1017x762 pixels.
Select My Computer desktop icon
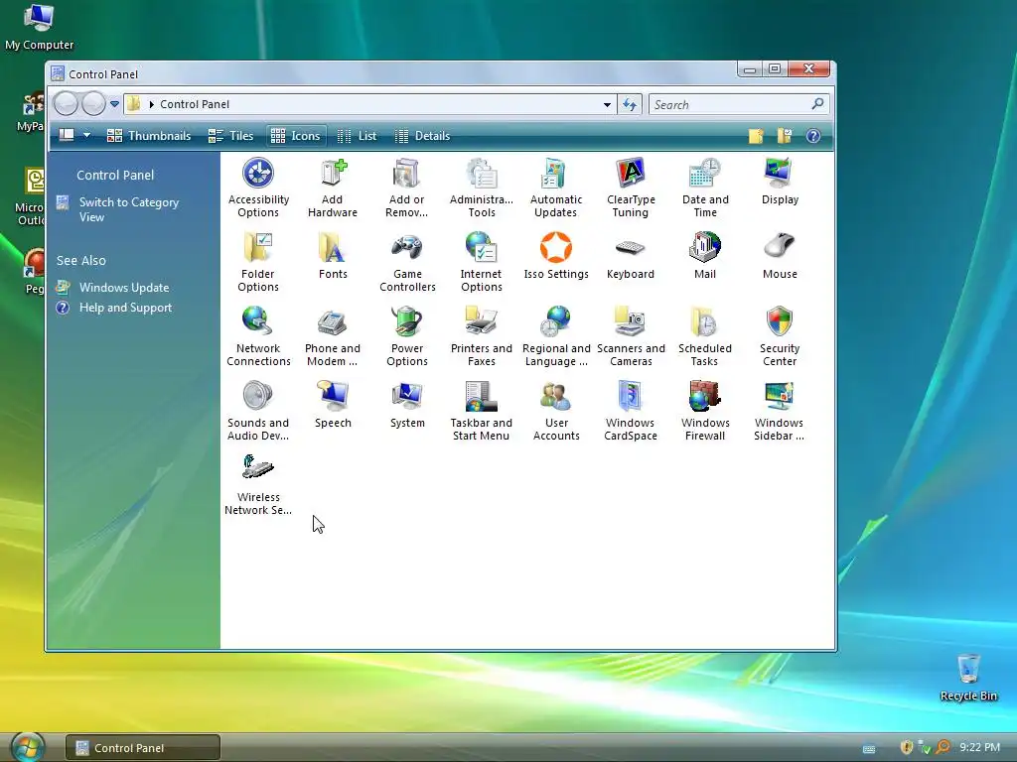click(39, 27)
